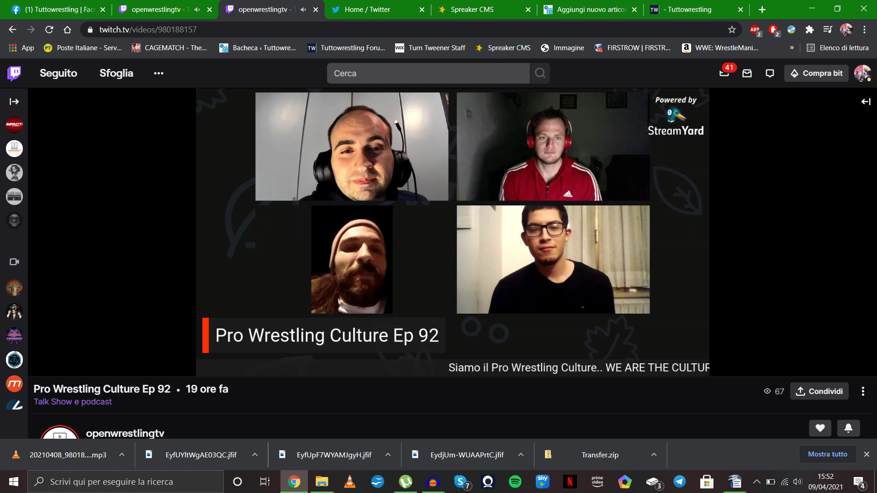Open the Twitch home logo

(14, 73)
